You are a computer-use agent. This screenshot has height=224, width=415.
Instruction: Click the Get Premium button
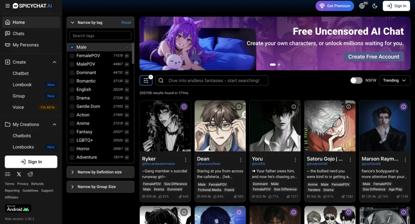point(334,6)
